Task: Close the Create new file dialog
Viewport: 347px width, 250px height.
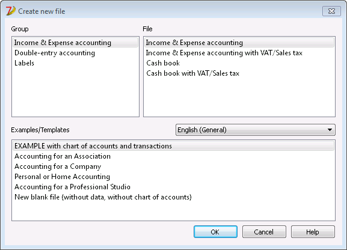Action: (331, 11)
